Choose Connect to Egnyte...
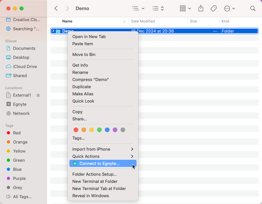Image resolution: width=262 pixels, height=204 pixels. coord(103,163)
